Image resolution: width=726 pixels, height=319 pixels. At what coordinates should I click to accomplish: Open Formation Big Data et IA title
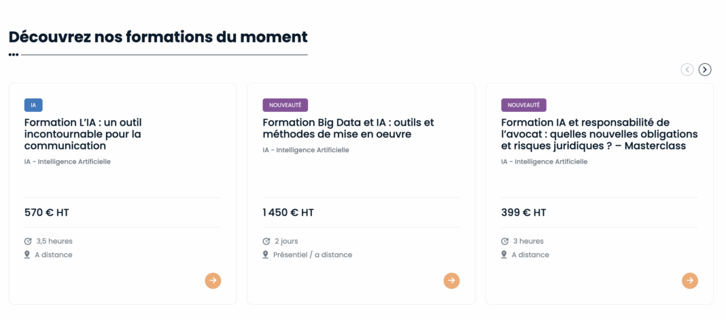tap(348, 128)
